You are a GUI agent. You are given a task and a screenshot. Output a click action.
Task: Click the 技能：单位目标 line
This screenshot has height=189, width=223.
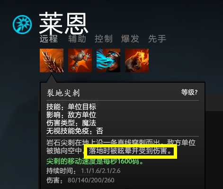71,107
